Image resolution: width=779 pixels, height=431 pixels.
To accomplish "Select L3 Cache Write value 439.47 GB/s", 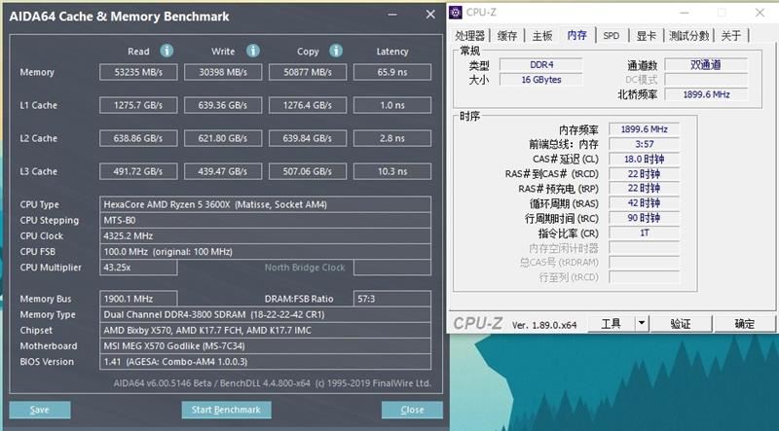I will [x=223, y=171].
